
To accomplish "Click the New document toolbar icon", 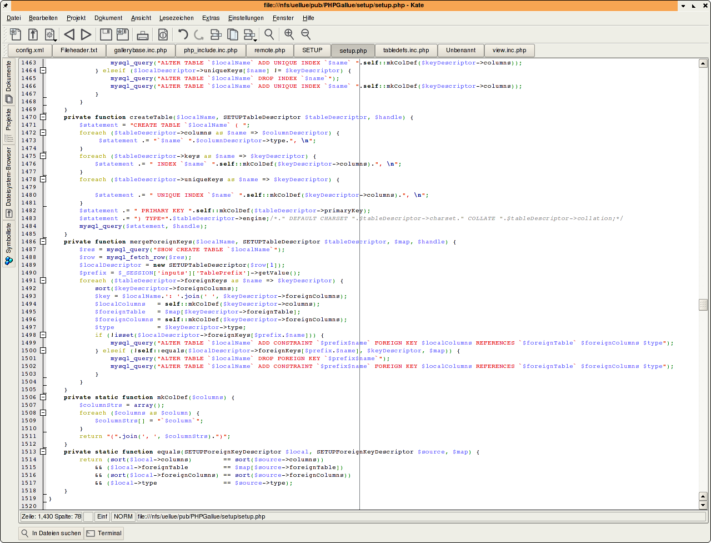I will pos(16,34).
